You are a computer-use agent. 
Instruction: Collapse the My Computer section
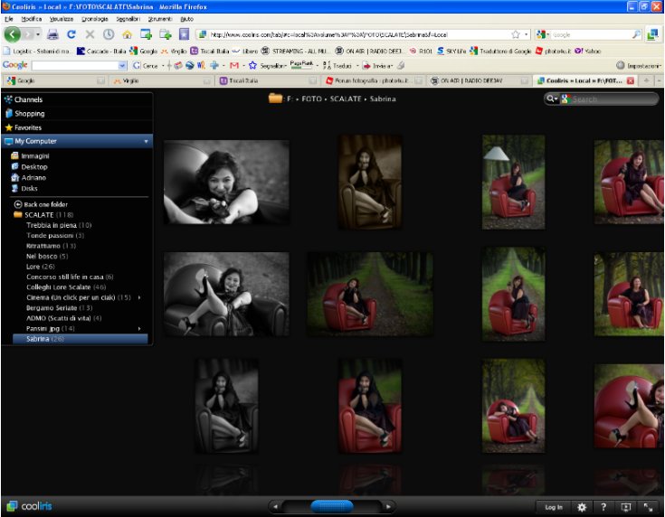(146, 142)
